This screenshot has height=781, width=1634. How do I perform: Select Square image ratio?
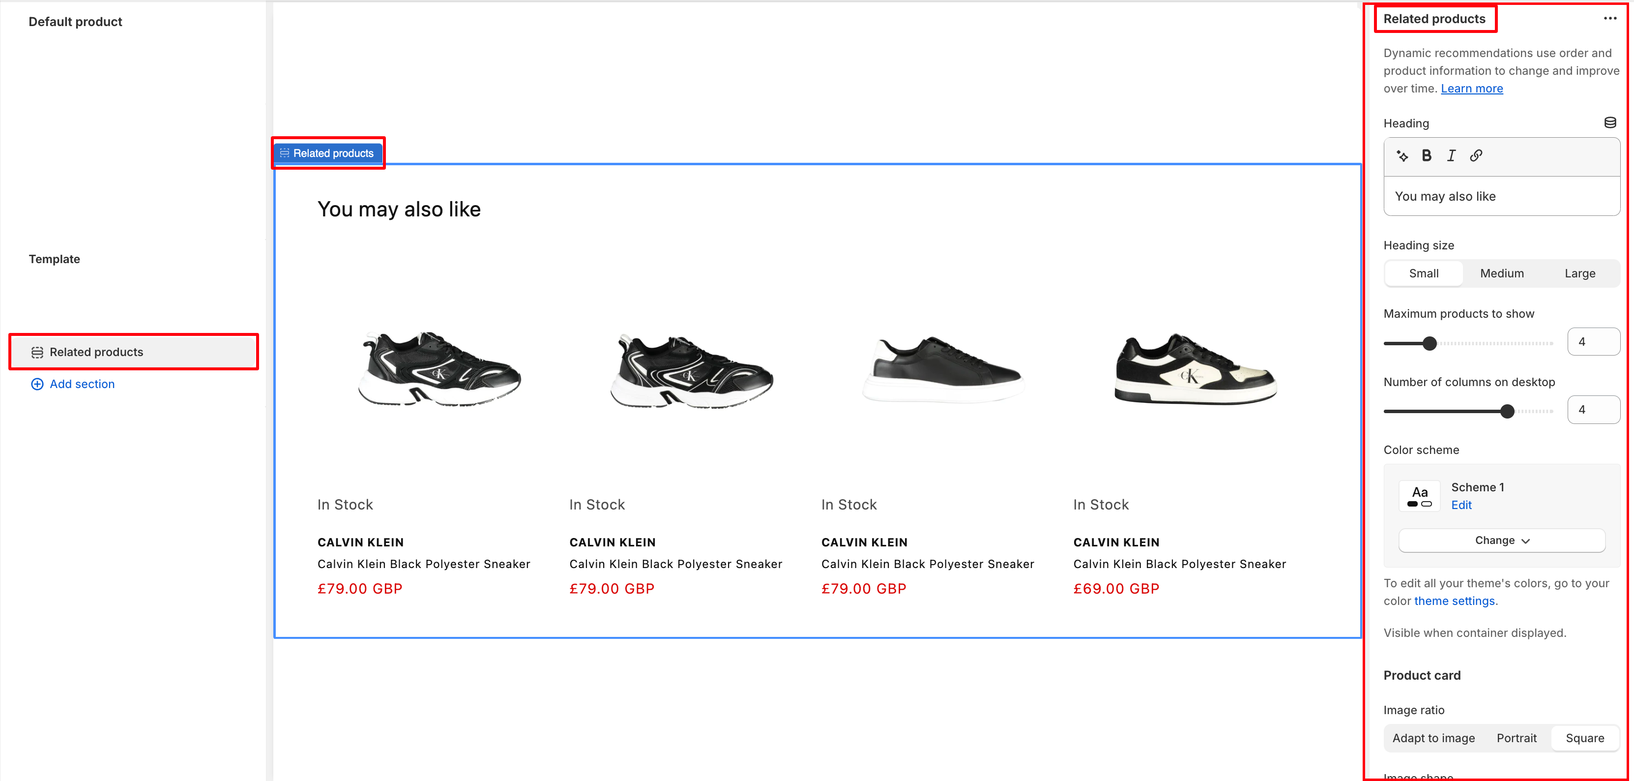point(1584,738)
